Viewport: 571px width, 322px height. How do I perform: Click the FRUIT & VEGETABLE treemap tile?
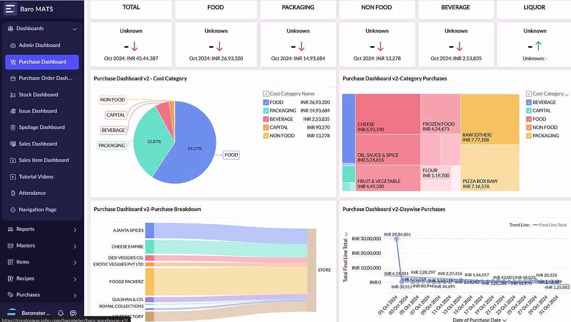tap(388, 178)
